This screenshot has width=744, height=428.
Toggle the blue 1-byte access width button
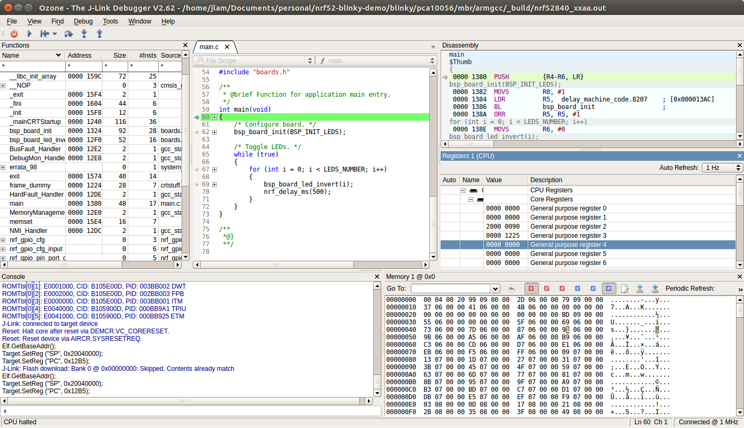[577, 289]
